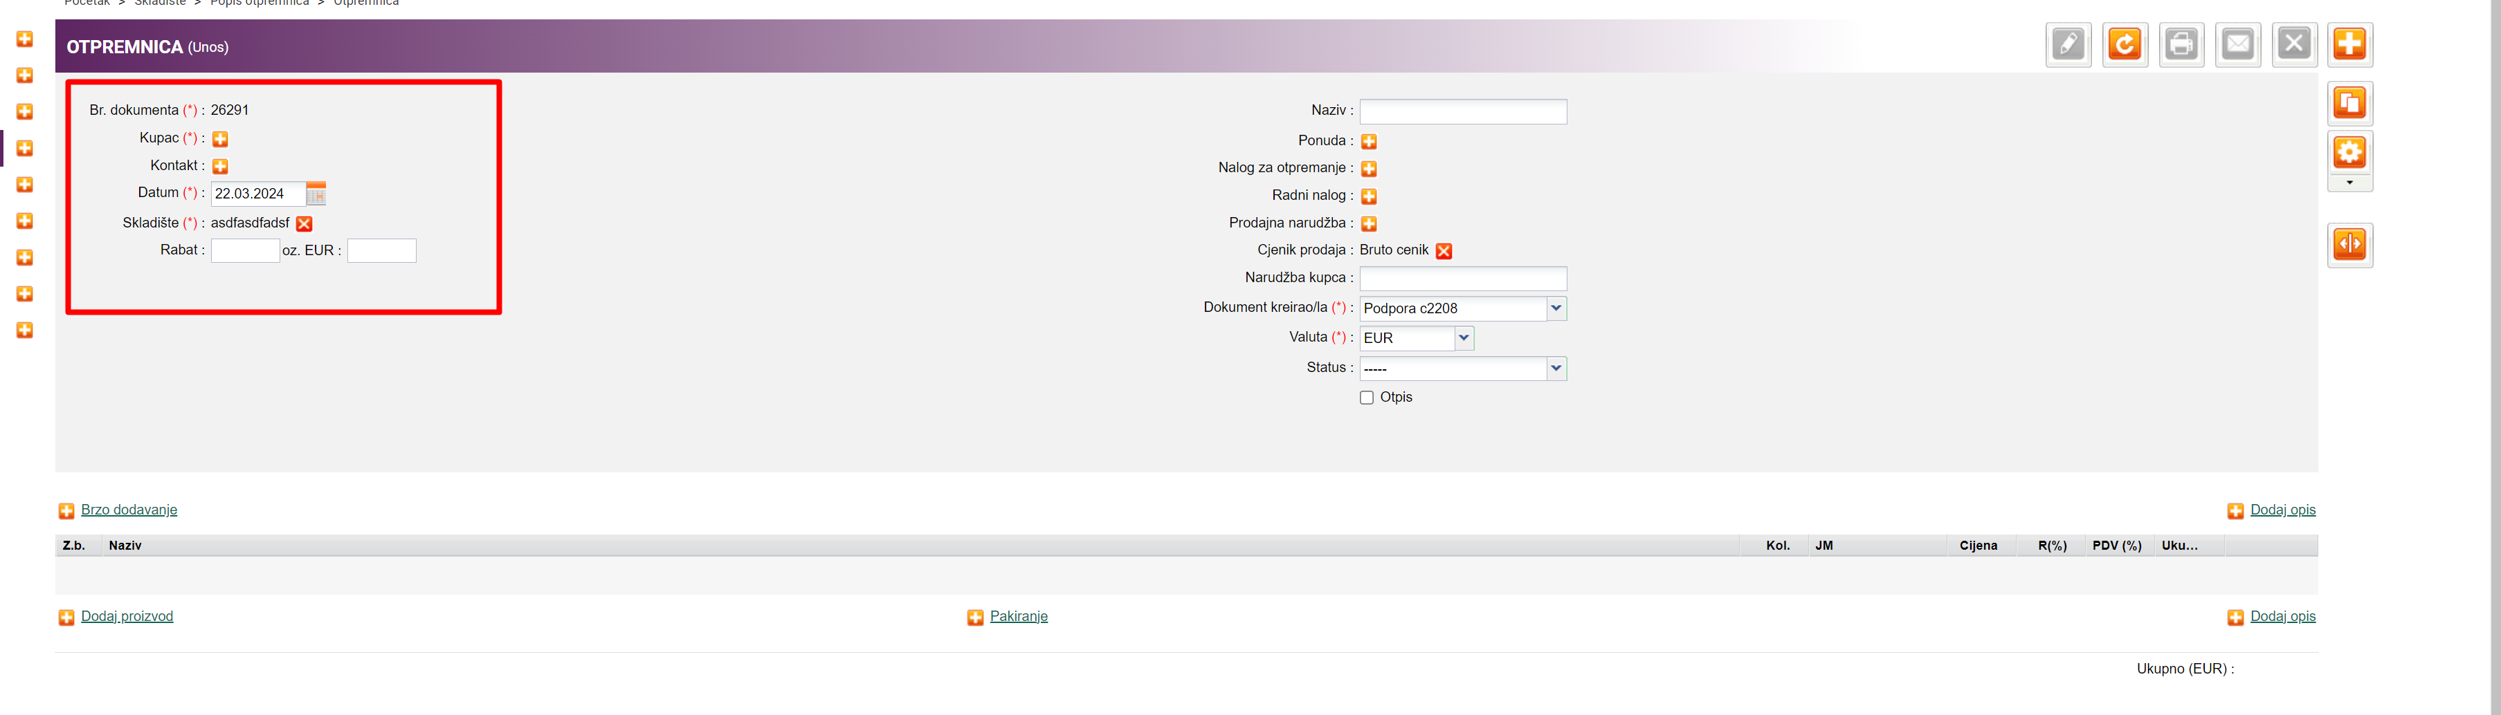Click the Brzo dodavanje link
Screen dimensions: 2501x715
point(129,510)
